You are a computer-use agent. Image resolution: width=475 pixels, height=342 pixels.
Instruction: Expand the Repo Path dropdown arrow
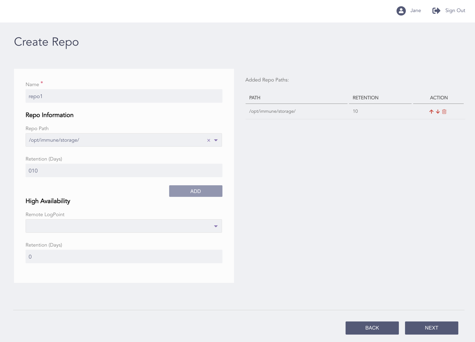[x=216, y=141]
